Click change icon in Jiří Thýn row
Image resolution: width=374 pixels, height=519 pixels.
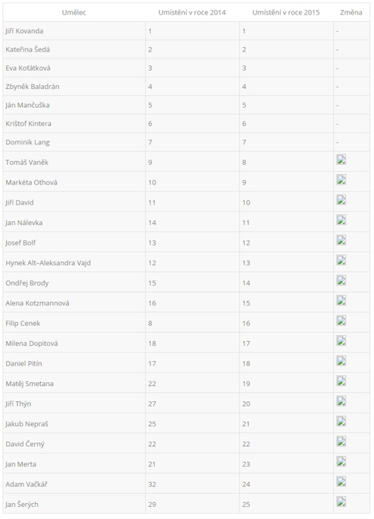341,401
